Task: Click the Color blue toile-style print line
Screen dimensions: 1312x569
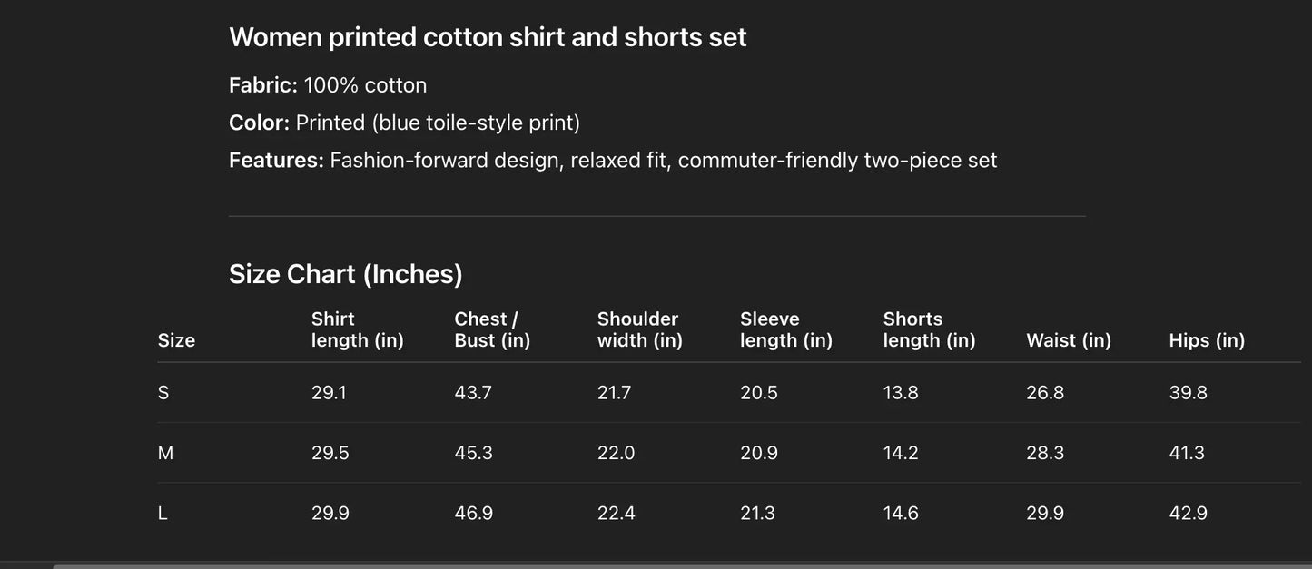Action: pos(404,123)
